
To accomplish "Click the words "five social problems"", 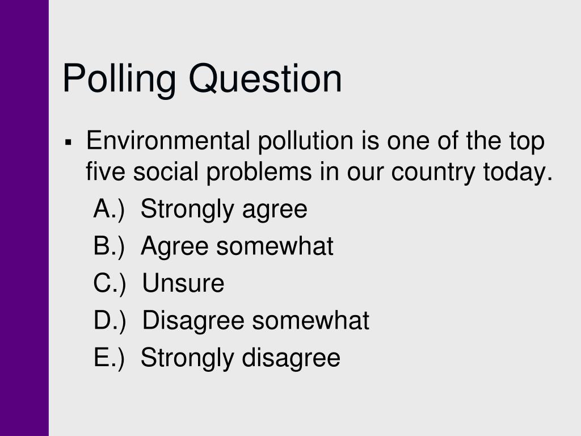I will [x=199, y=173].
